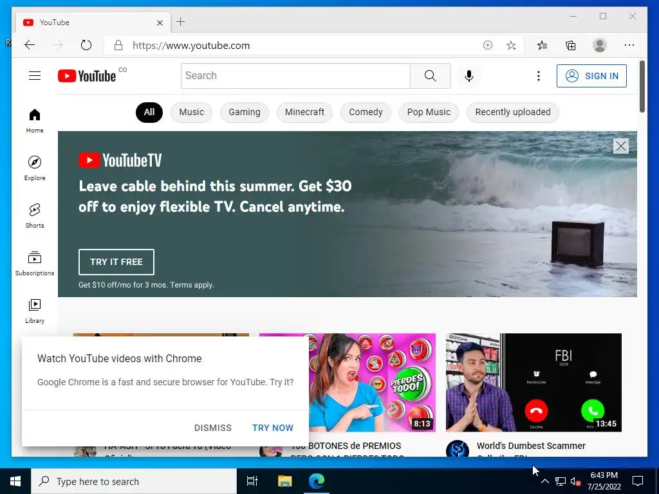659x494 pixels.
Task: Select the All filter chip
Action: [x=149, y=112]
